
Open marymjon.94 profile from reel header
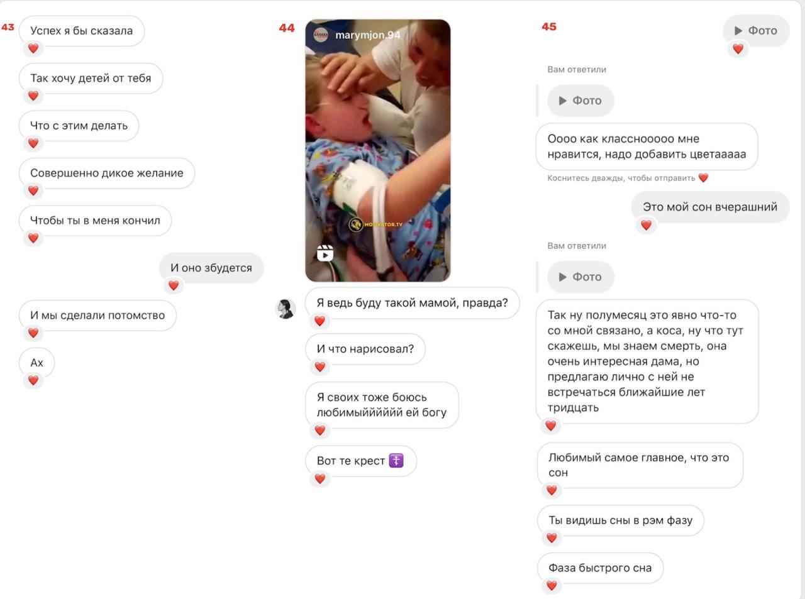tap(368, 35)
